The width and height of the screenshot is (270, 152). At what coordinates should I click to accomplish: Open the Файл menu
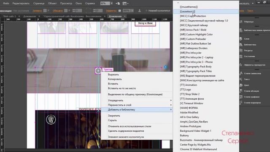coord(6,3)
